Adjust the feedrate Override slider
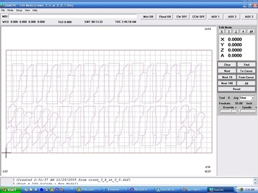Viewport: 258px width, 193px height. [x=231, y=111]
